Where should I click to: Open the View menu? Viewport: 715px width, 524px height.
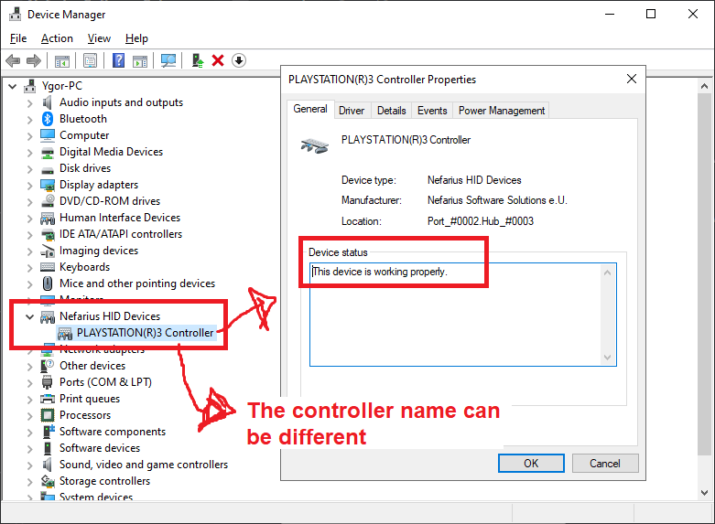[99, 38]
